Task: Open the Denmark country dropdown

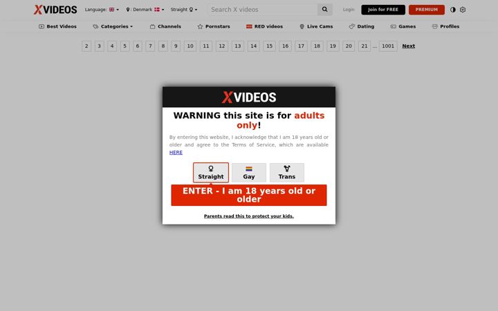Action: 145,10
